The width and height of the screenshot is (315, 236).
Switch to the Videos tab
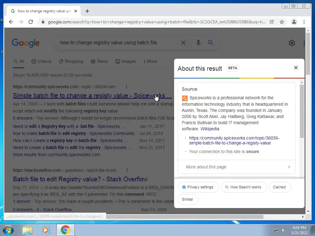[x=42, y=61]
